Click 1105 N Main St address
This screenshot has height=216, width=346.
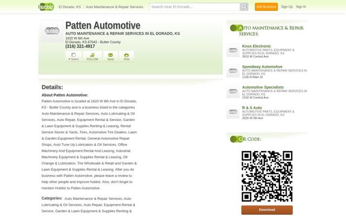pos(252,77)
